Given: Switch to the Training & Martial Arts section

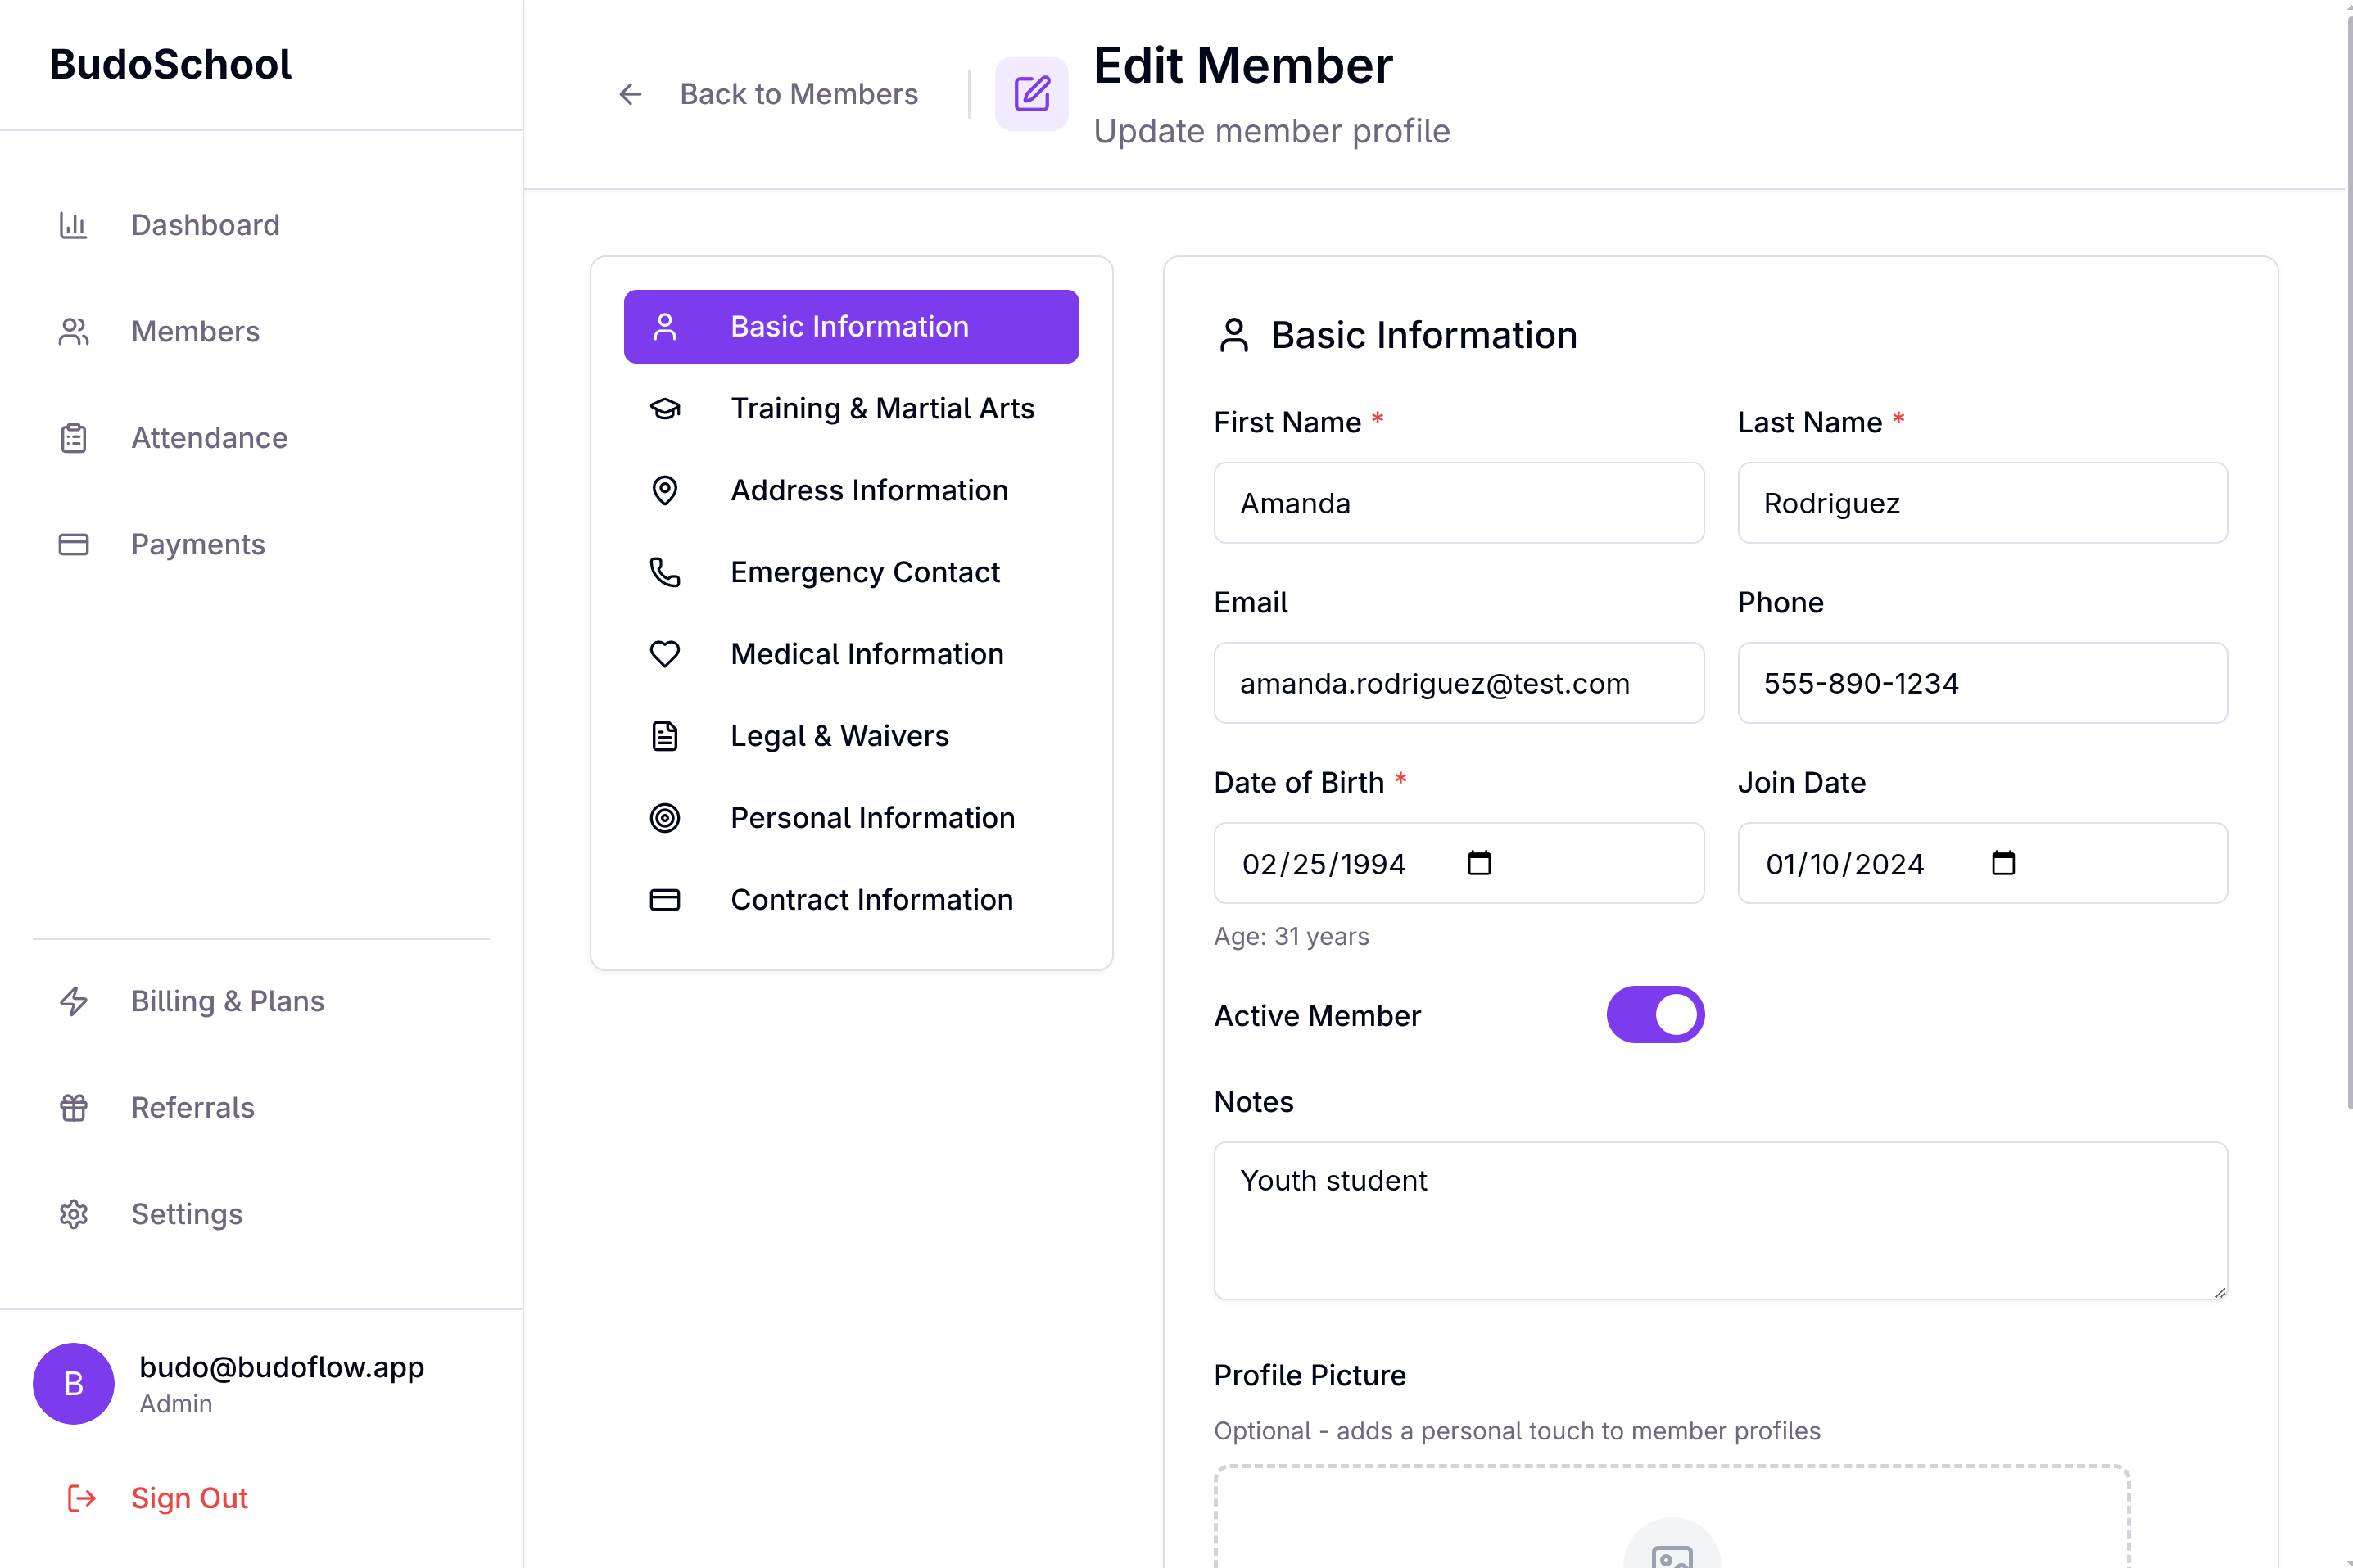Looking at the screenshot, I should (x=882, y=408).
